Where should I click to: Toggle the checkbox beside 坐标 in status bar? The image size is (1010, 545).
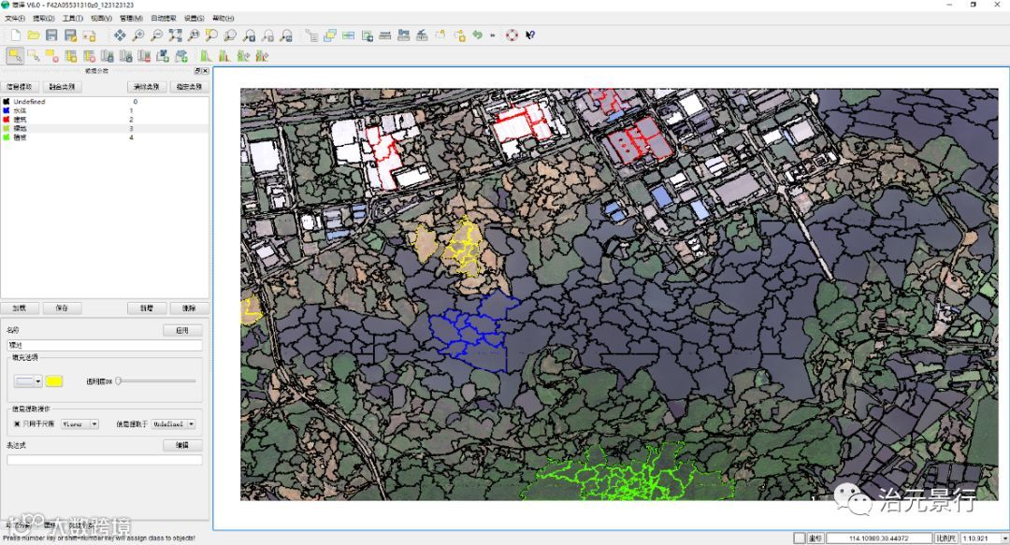800,538
